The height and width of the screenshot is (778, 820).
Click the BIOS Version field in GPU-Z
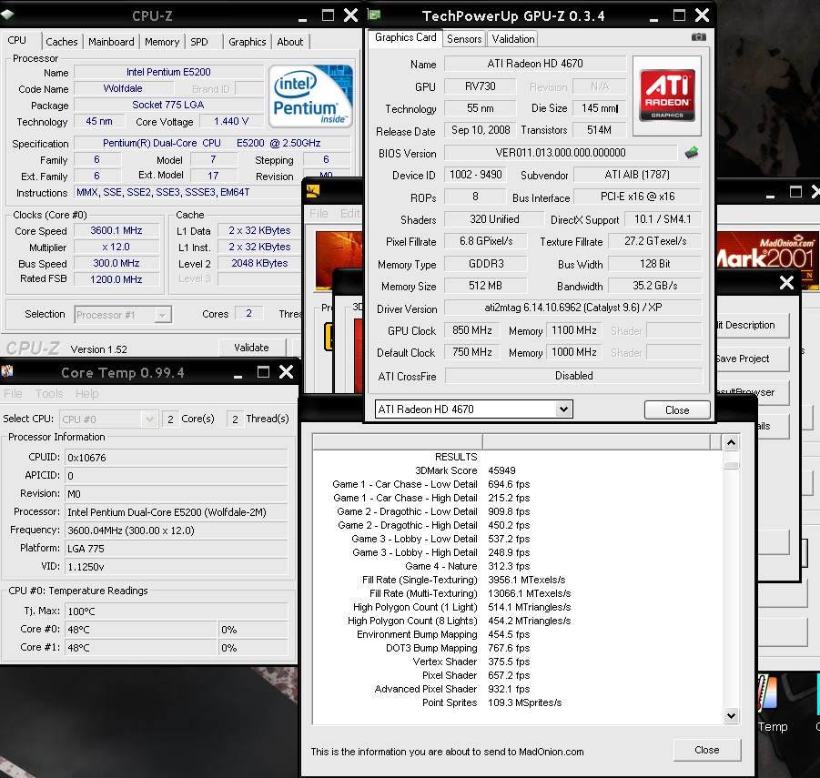pos(561,153)
